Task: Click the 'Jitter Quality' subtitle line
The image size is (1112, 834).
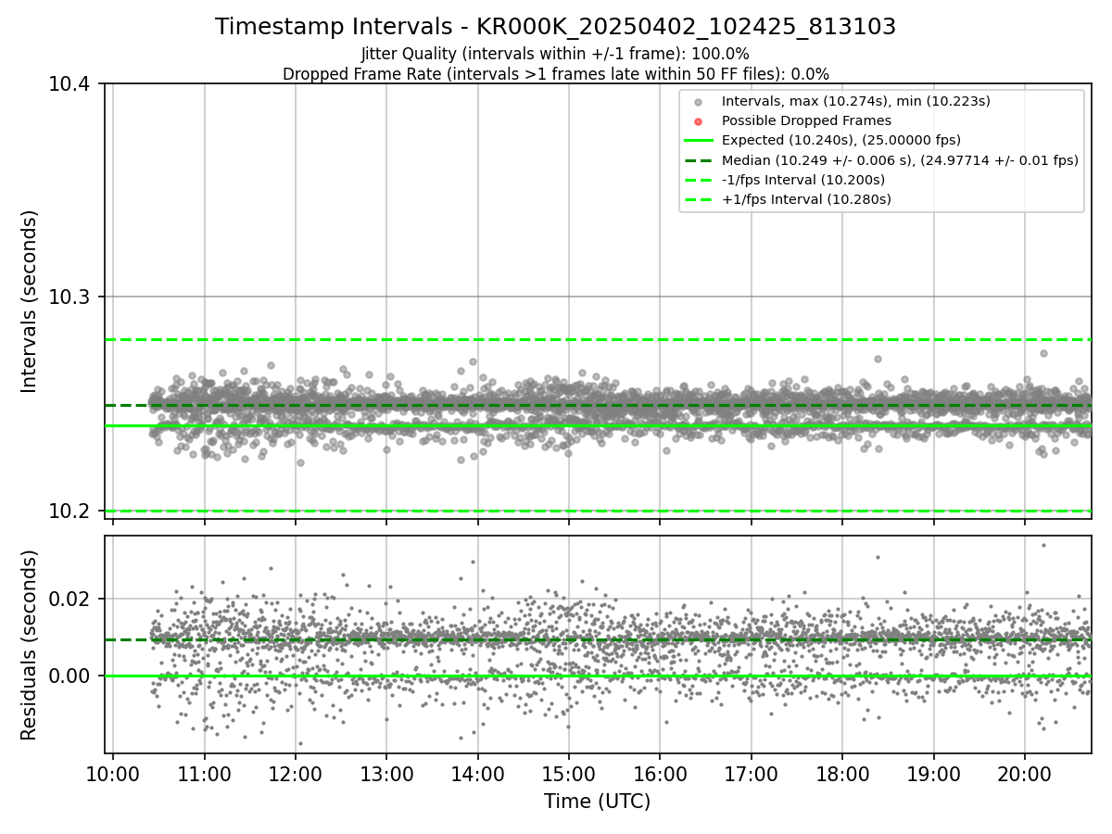Action: point(555,54)
